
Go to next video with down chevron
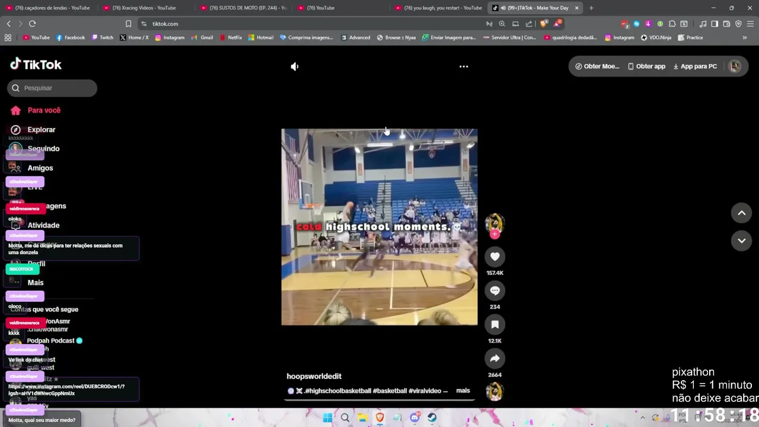point(741,240)
